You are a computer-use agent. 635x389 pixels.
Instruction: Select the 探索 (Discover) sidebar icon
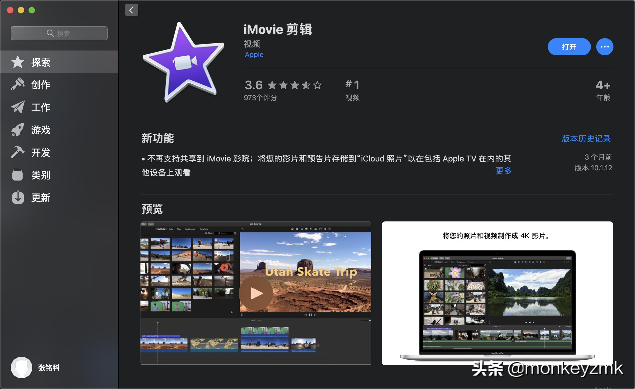click(17, 62)
